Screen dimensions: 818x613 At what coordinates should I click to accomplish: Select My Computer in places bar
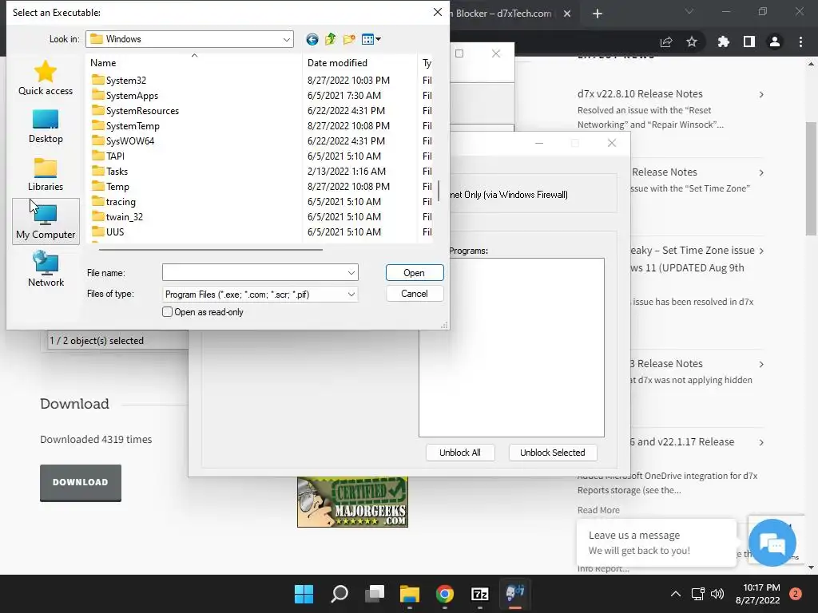point(46,222)
